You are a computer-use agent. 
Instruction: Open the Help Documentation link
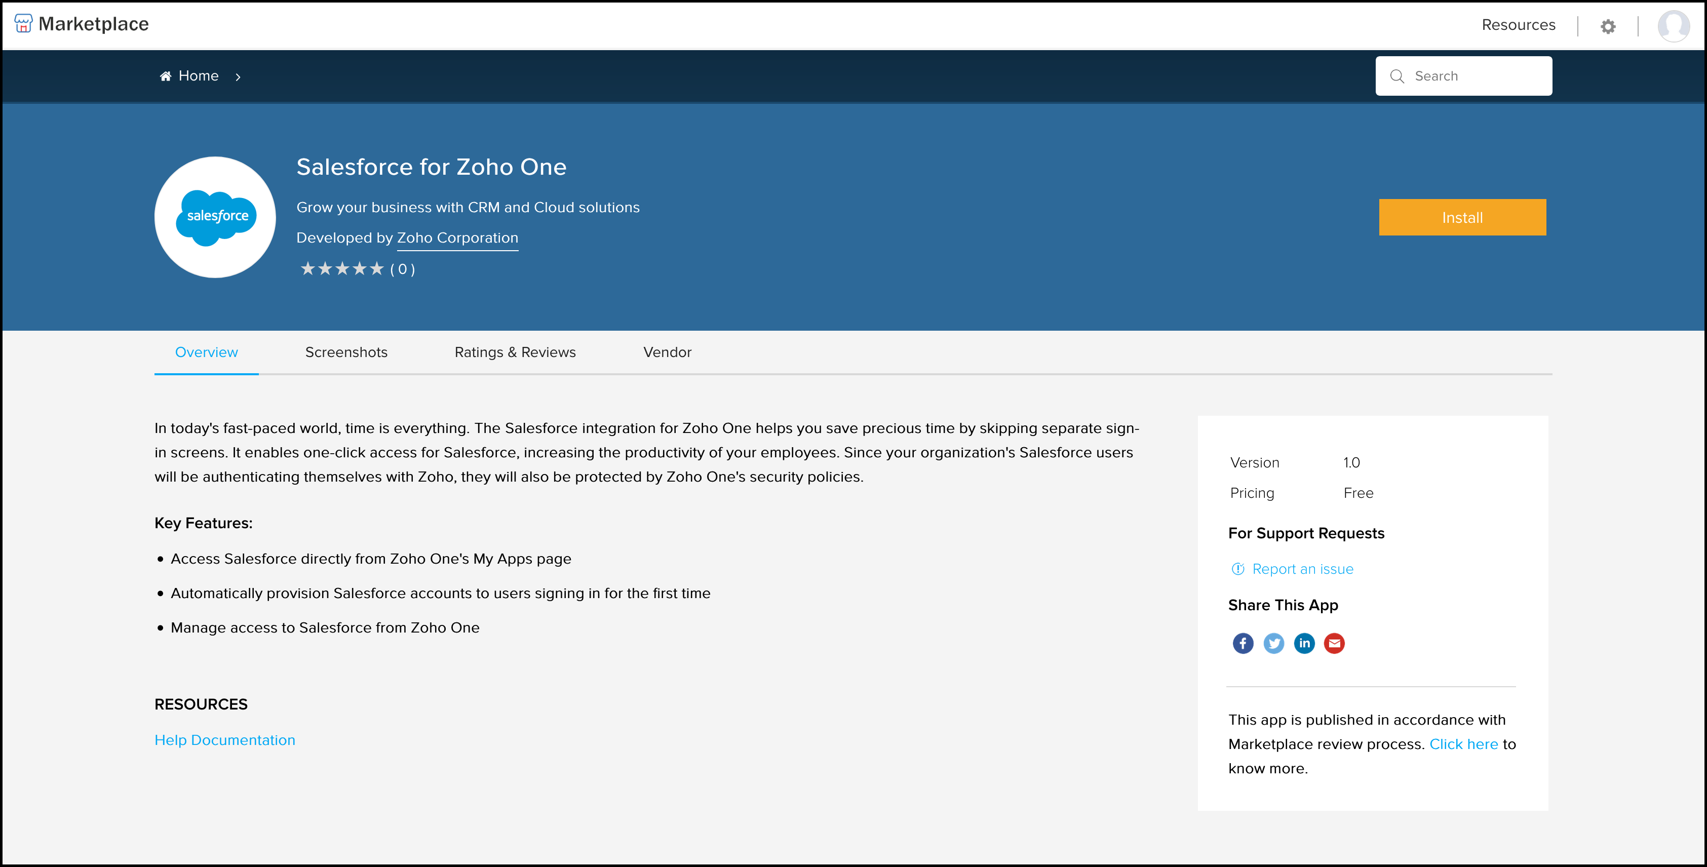pyautogui.click(x=224, y=740)
